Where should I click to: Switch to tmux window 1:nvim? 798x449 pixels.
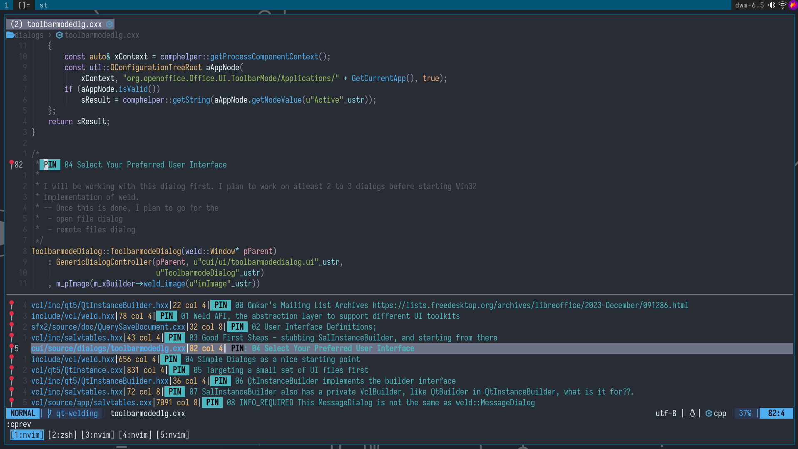pyautogui.click(x=27, y=435)
